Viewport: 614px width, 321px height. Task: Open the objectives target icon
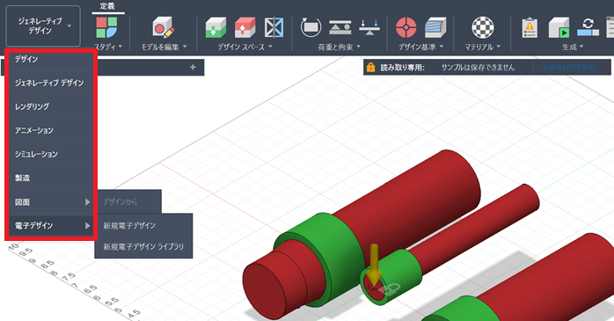pyautogui.click(x=406, y=27)
